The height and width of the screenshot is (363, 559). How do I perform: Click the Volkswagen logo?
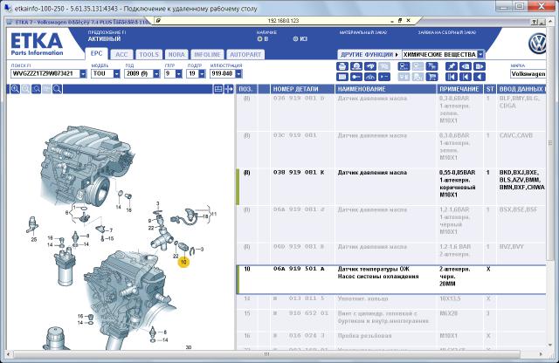coord(537,44)
